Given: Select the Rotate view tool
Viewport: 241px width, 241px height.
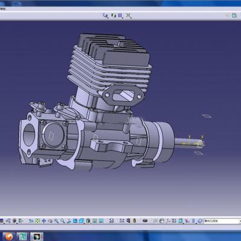Looking at the screenshot, I should 50,221.
